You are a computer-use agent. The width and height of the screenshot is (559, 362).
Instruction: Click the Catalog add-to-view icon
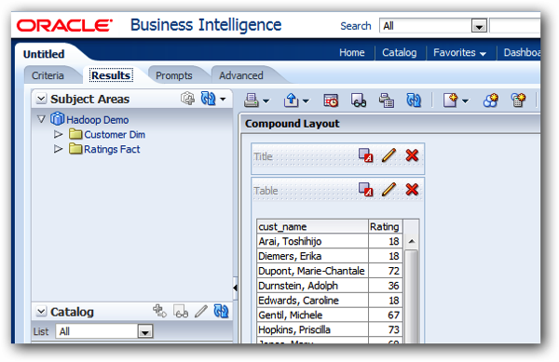point(159,311)
